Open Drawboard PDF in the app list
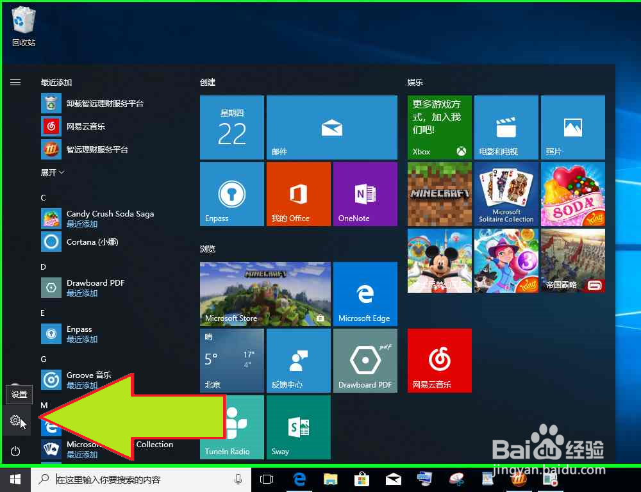Viewport: 641px width, 492px height. (x=83, y=288)
